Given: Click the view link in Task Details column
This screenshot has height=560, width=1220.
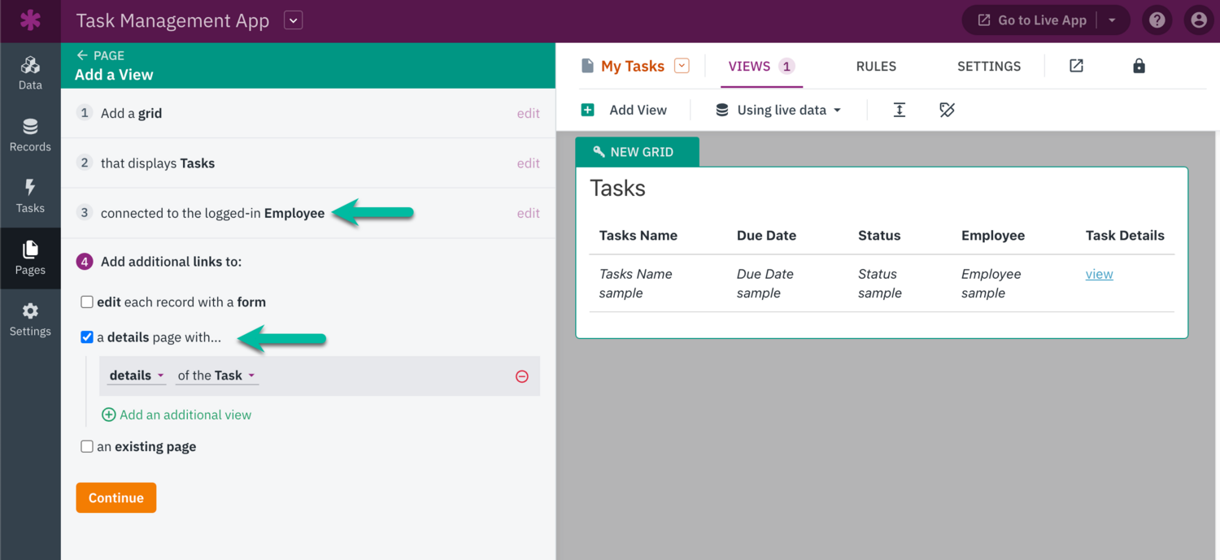Looking at the screenshot, I should point(1099,274).
